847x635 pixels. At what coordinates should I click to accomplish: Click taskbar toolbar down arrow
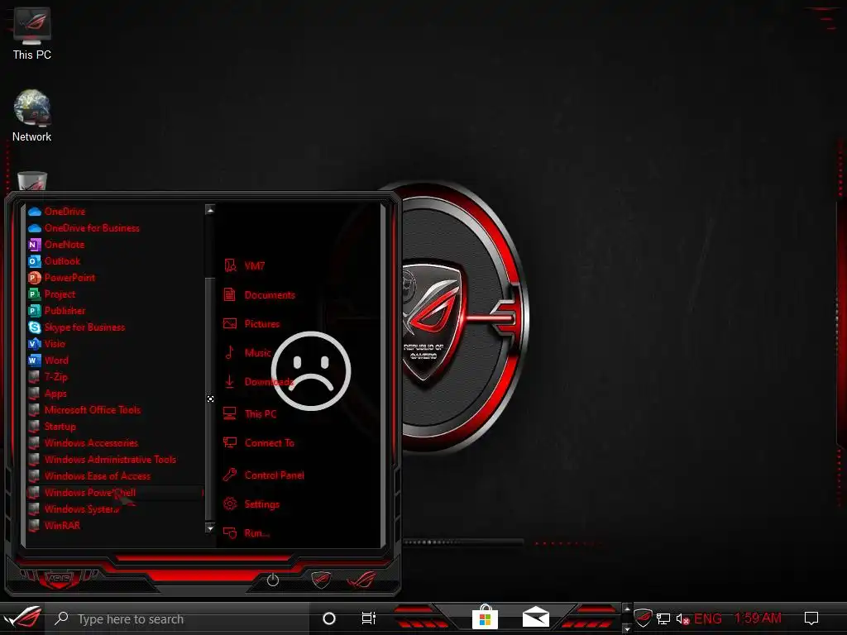(627, 628)
